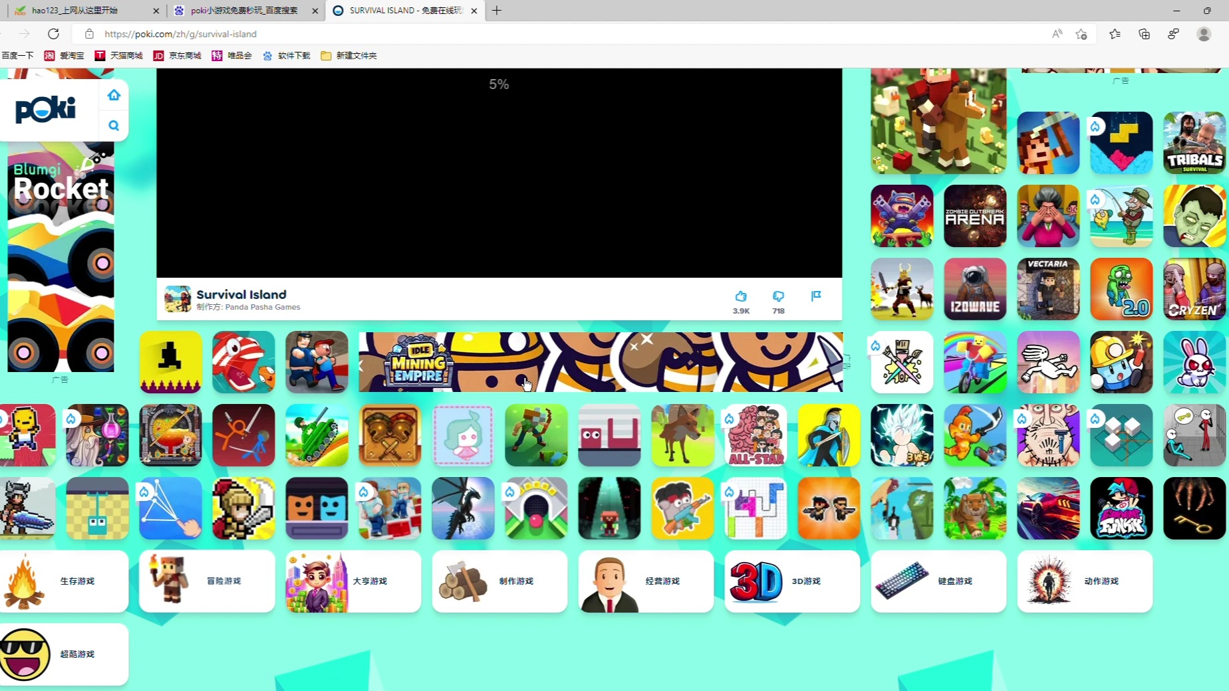Image resolution: width=1229 pixels, height=691 pixels.
Task: Click the browser profile avatar
Action: coord(1204,33)
